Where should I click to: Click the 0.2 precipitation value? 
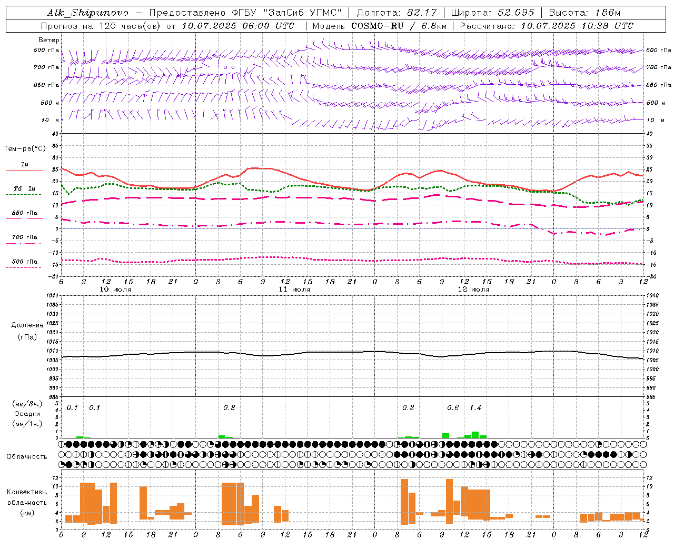click(408, 408)
